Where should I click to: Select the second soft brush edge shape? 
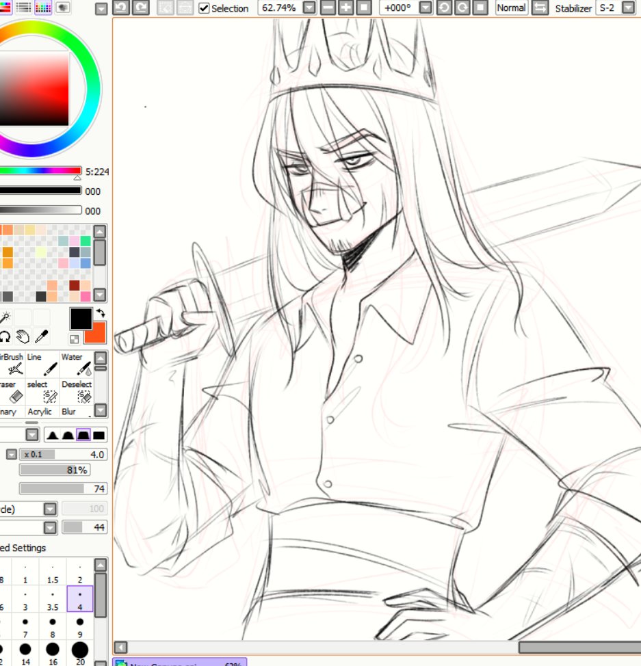tap(68, 435)
